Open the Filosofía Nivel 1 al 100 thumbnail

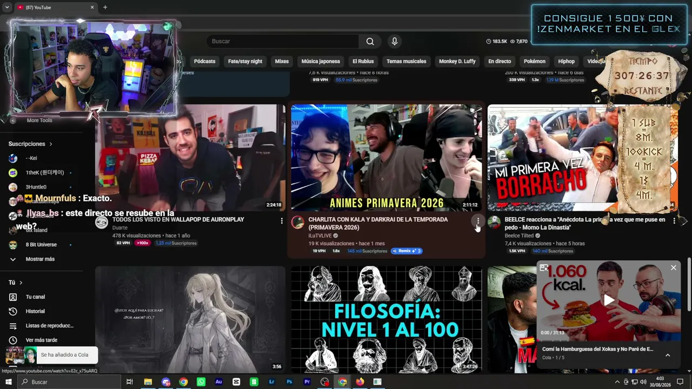(387, 319)
